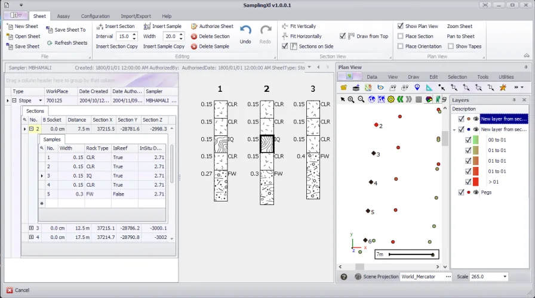This screenshot has height=298, width=535.
Task: Select the arrow pointer tool in Plan View
Action: [x=343, y=100]
